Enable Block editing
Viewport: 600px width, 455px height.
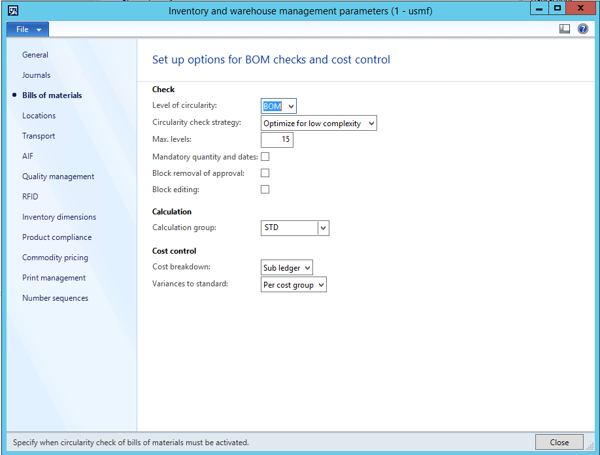(x=265, y=189)
